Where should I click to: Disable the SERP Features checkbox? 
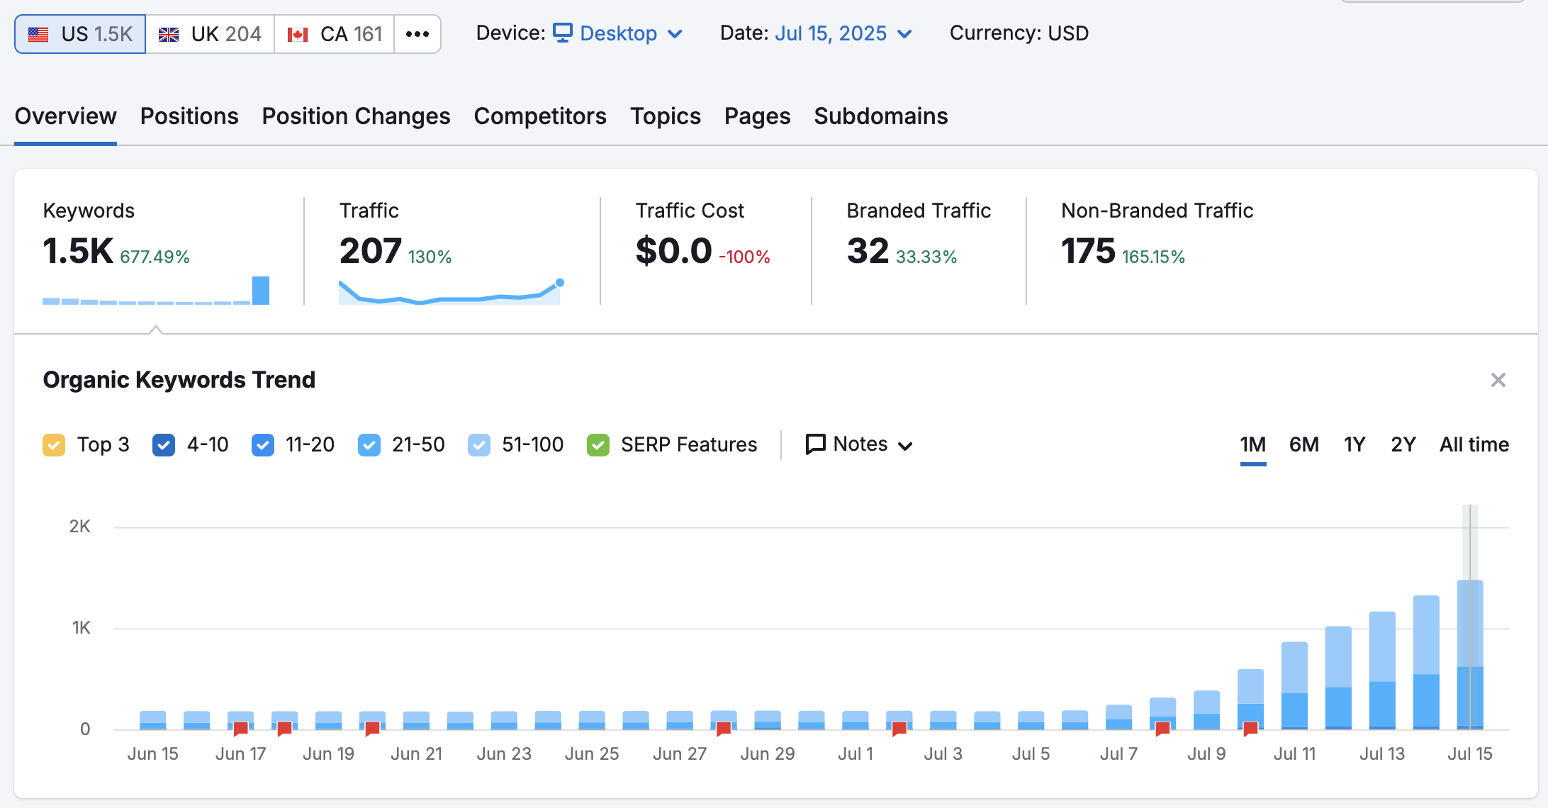point(598,445)
